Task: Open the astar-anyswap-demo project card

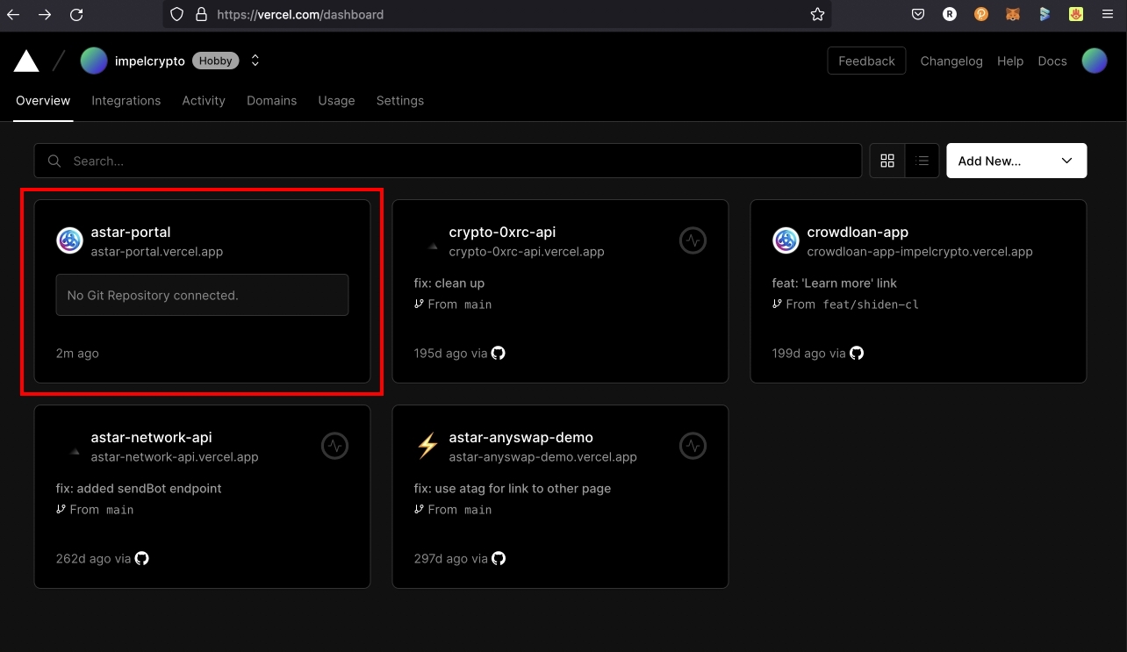Action: pos(520,438)
